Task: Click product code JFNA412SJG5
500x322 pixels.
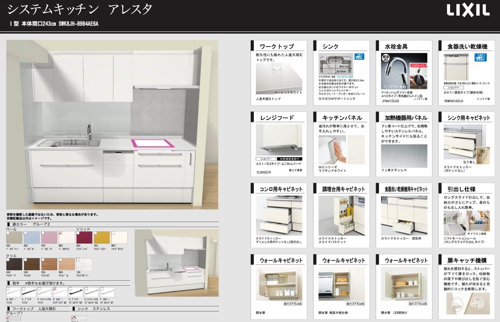Action: pyautogui.click(x=390, y=101)
